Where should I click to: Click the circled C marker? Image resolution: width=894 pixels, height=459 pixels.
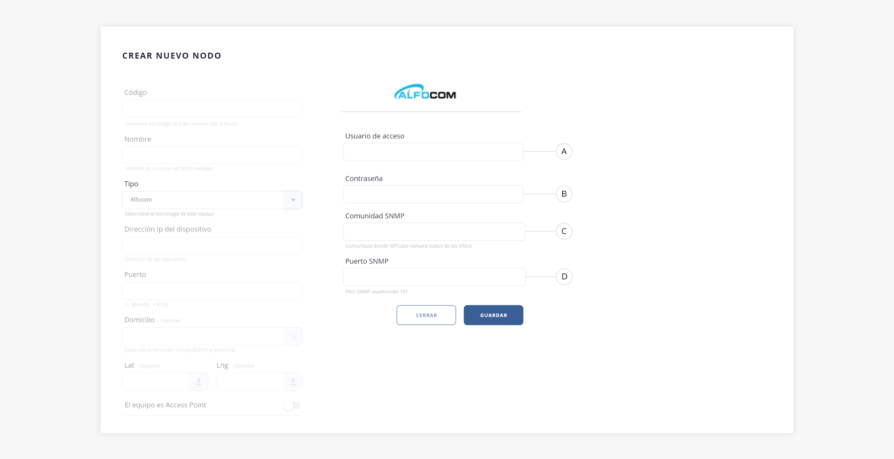[564, 231]
